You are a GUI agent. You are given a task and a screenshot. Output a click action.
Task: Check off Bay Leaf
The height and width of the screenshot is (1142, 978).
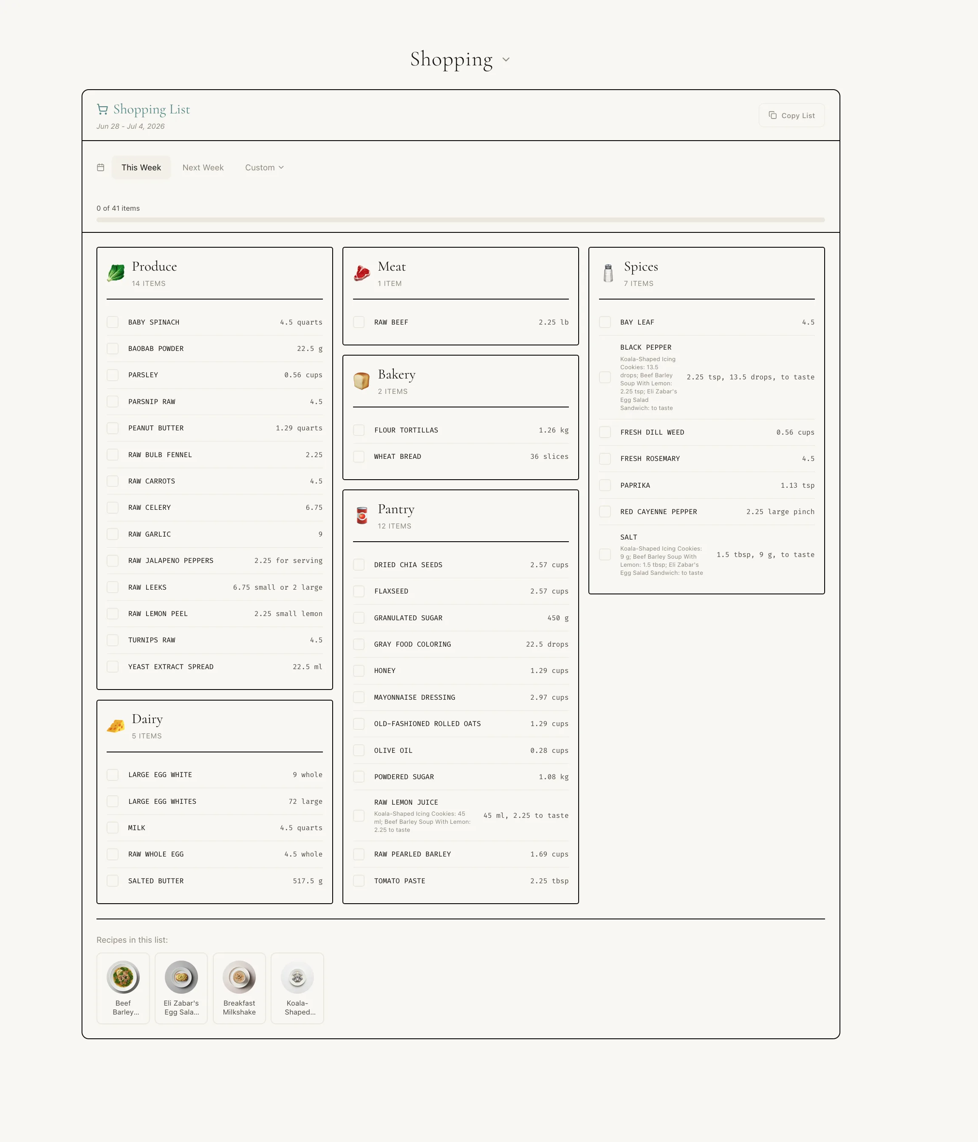pos(605,322)
